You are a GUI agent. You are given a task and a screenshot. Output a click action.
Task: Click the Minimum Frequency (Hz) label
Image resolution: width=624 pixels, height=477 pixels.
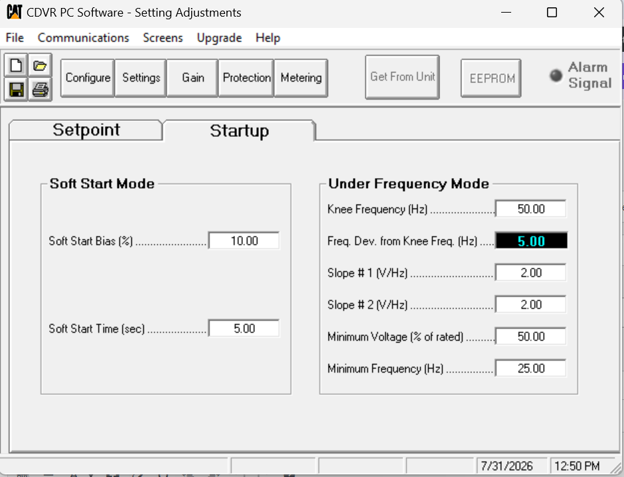(x=385, y=368)
